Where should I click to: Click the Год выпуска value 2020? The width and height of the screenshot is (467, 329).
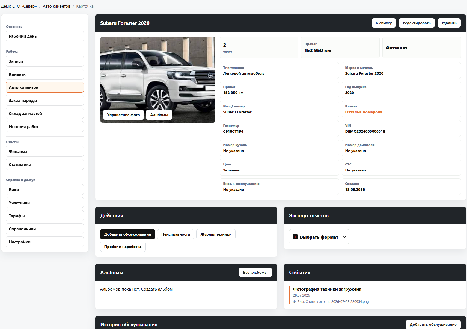pyautogui.click(x=349, y=93)
